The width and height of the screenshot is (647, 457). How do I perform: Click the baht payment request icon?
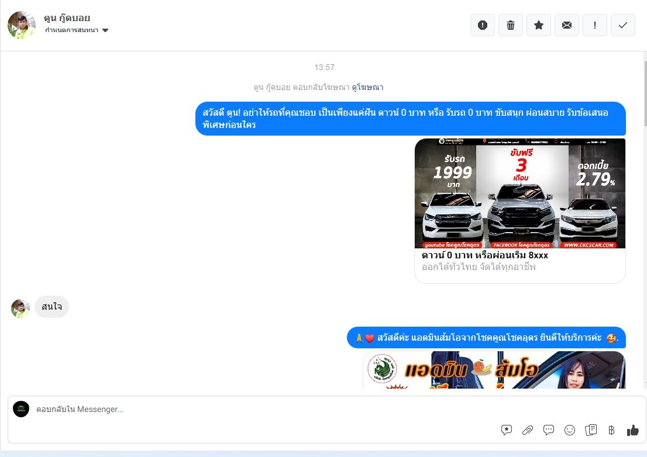(x=611, y=430)
